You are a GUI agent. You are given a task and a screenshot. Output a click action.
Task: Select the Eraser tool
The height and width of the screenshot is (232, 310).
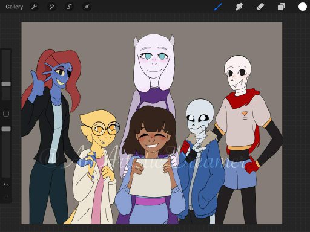coord(260,7)
